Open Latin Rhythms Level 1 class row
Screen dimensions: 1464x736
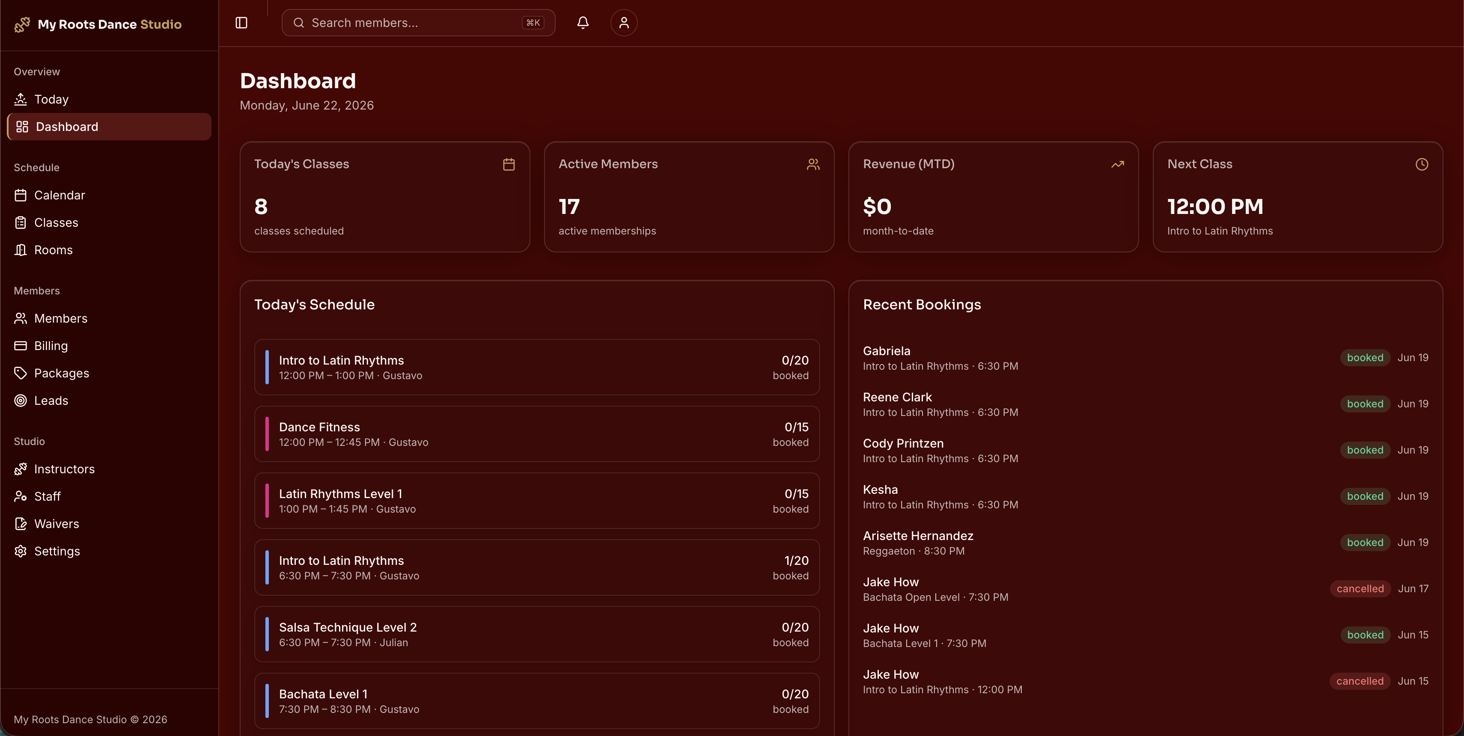pos(537,501)
